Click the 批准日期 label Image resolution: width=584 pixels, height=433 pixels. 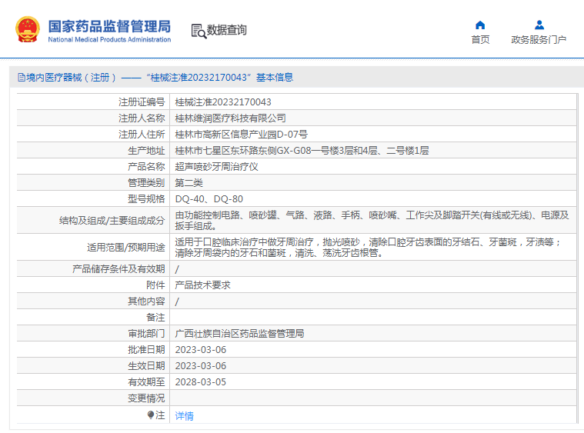click(x=146, y=350)
